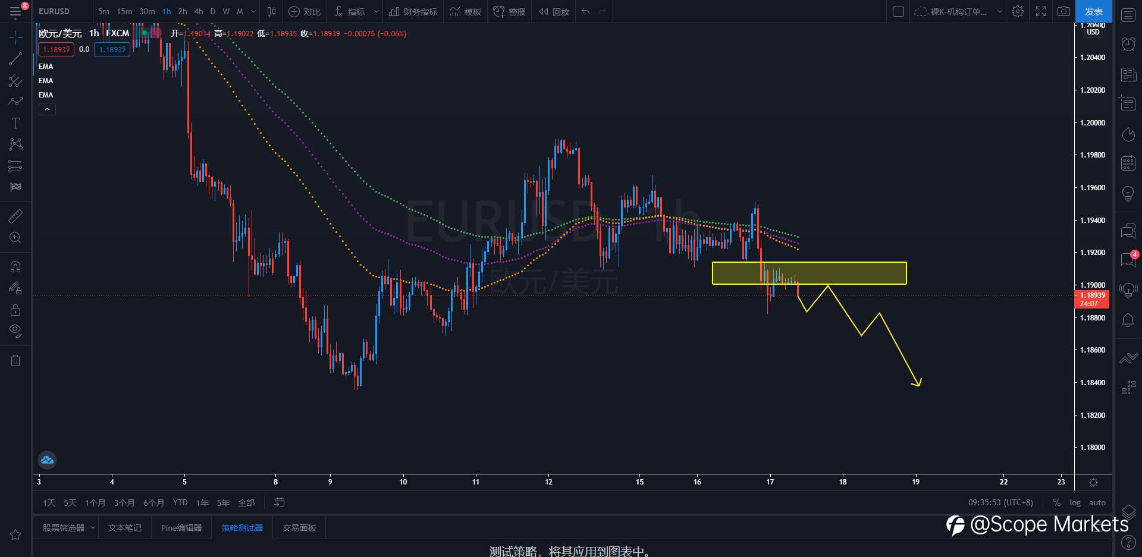This screenshot has height=557, width=1142.
Task: Open the watchlist panel icon
Action: pyautogui.click(x=1128, y=15)
